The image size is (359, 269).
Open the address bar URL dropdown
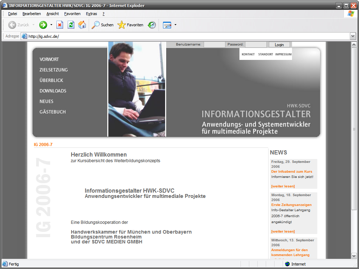(353, 36)
